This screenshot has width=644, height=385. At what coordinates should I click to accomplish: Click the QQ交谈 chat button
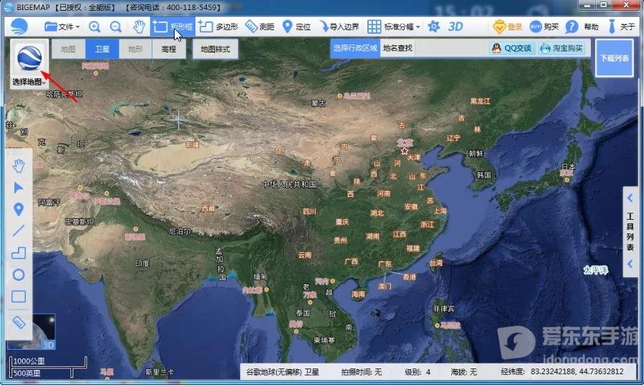[x=512, y=48]
